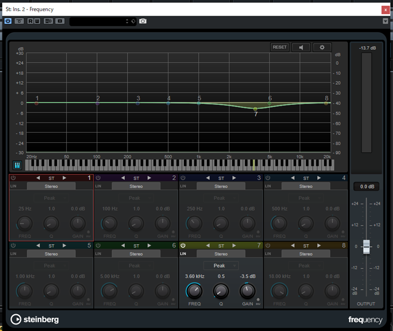Toggle the piano keyboard display icon
The width and height of the screenshot is (393, 331).
[x=17, y=165]
